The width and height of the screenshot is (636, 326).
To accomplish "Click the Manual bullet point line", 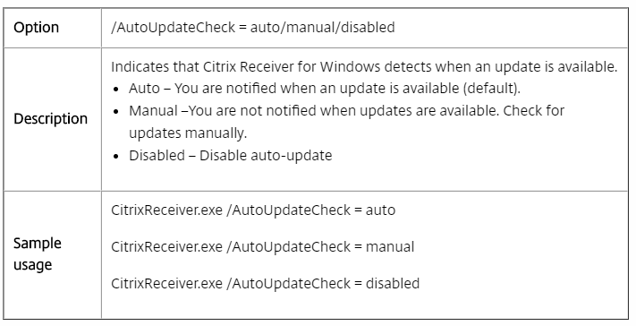I will point(346,111).
